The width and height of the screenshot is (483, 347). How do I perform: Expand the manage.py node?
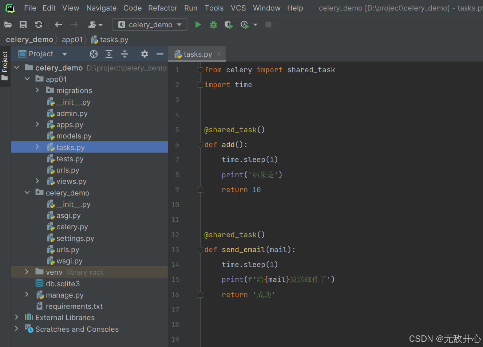(x=27, y=295)
